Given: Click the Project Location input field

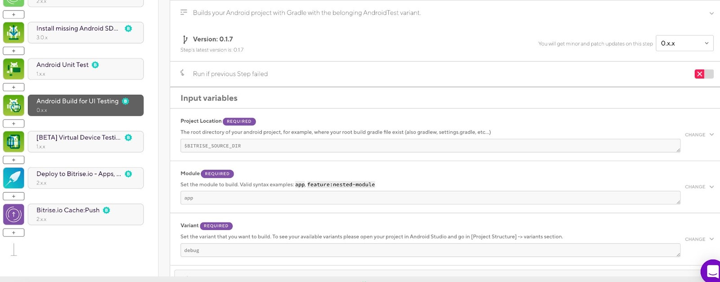Looking at the screenshot, I should click(430, 145).
